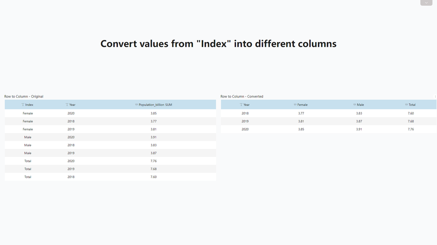Image resolution: width=437 pixels, height=245 pixels.
Task: Select Female cell in the 2020 row, Original table
Action: pos(28,113)
